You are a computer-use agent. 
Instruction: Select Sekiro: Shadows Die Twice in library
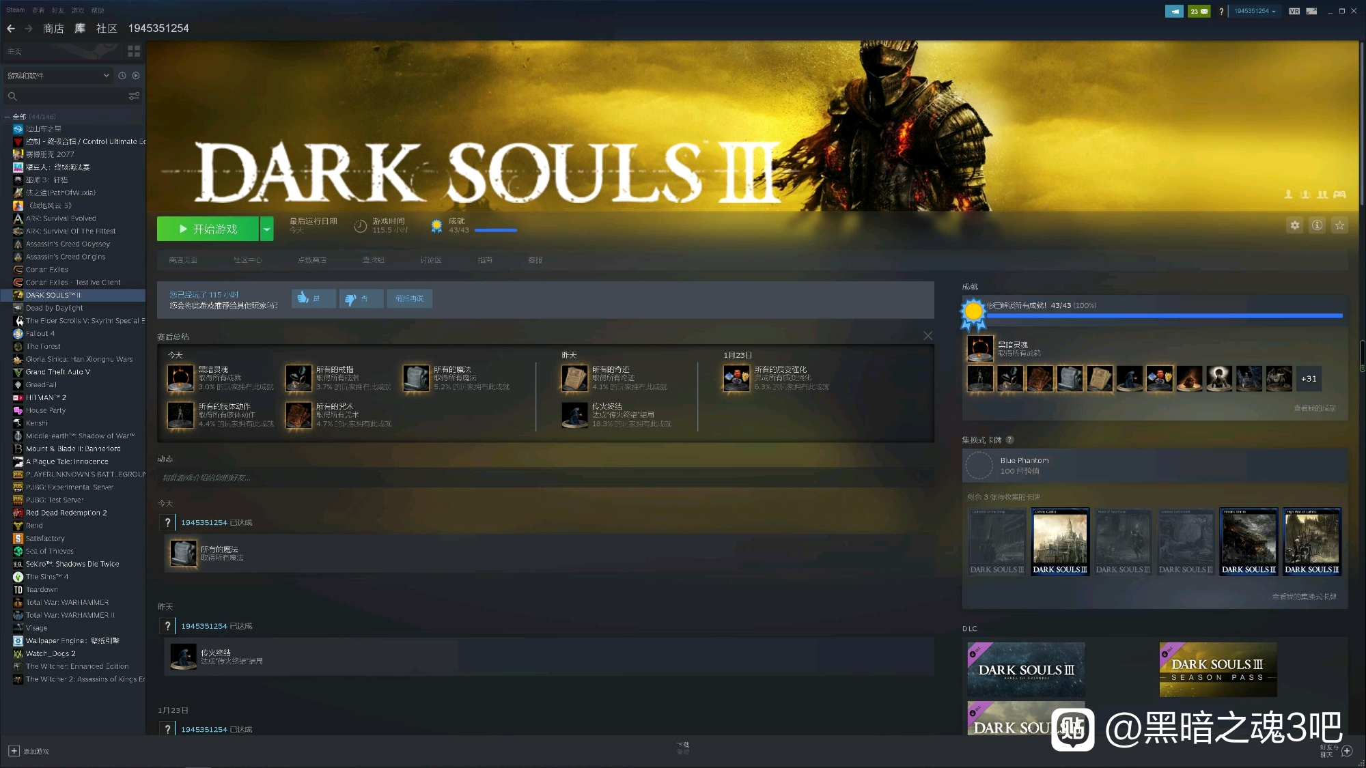(72, 564)
